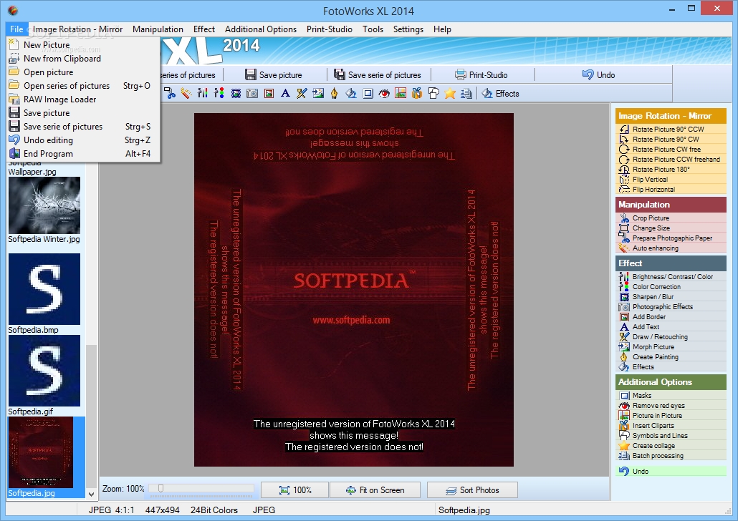This screenshot has width=738, height=521.
Task: Click the Effects button with paint bucket in toolbar
Action: point(500,93)
